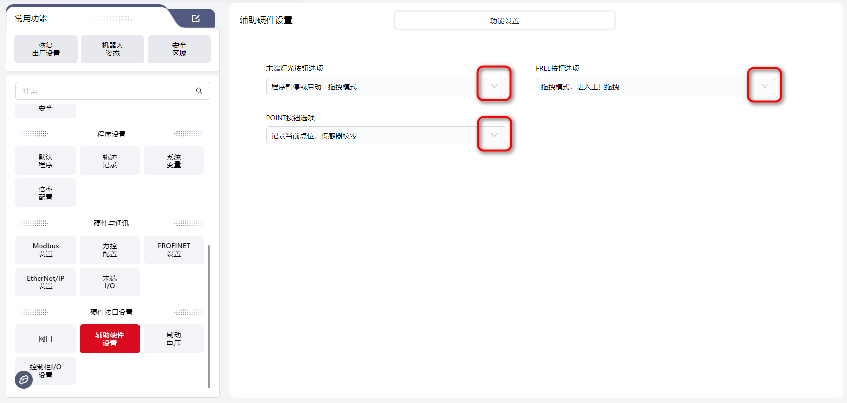Expand the 末端灯光按钮选项 dropdown
The image size is (847, 403).
click(494, 86)
